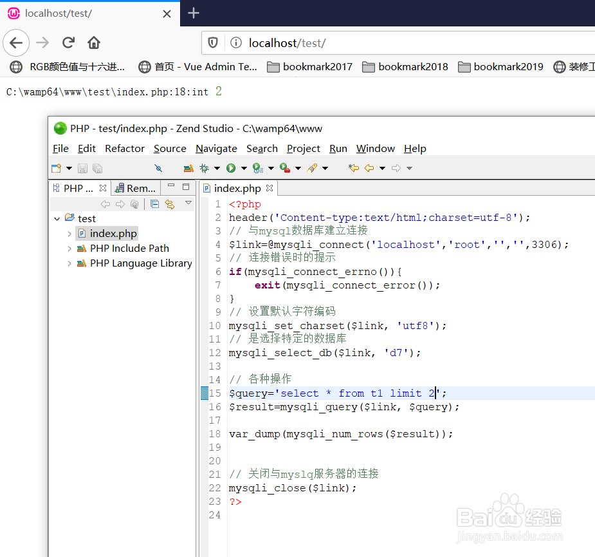Open the Refactor menu
This screenshot has width=595, height=557.
tap(125, 149)
